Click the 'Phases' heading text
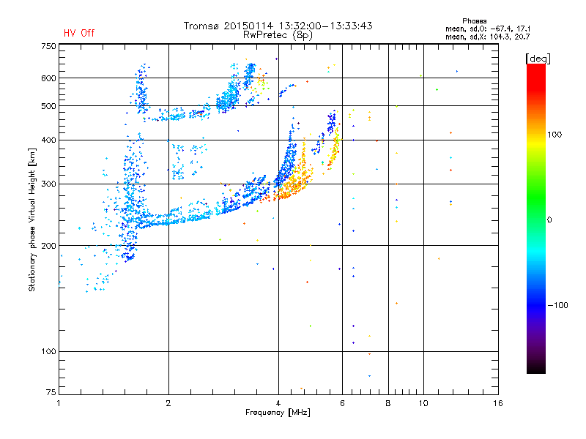 474,21
